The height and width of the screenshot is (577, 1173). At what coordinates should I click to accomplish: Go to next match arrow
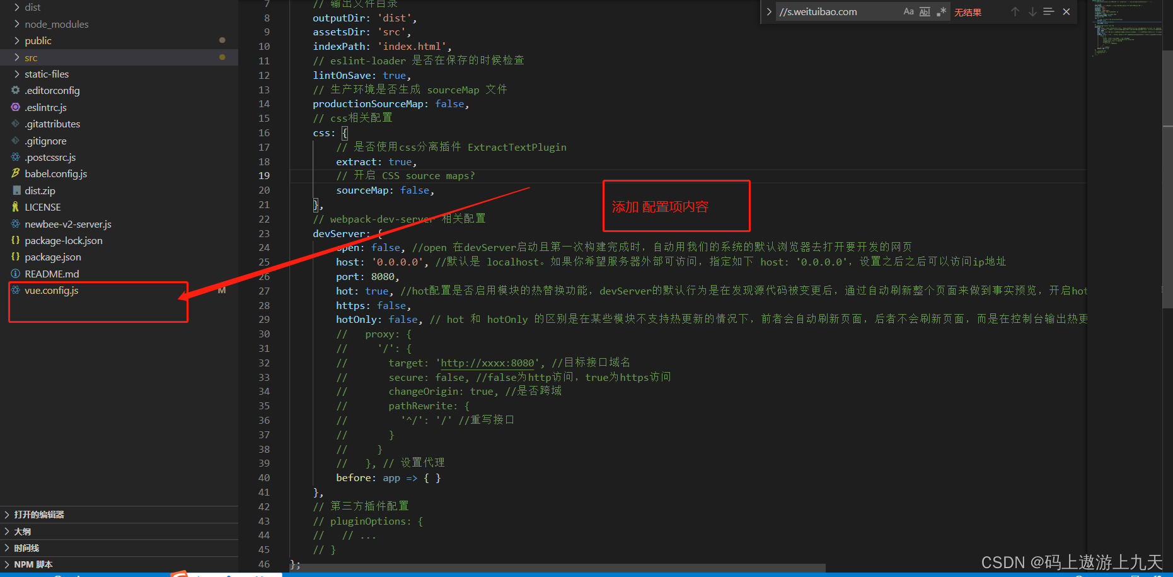click(1032, 11)
